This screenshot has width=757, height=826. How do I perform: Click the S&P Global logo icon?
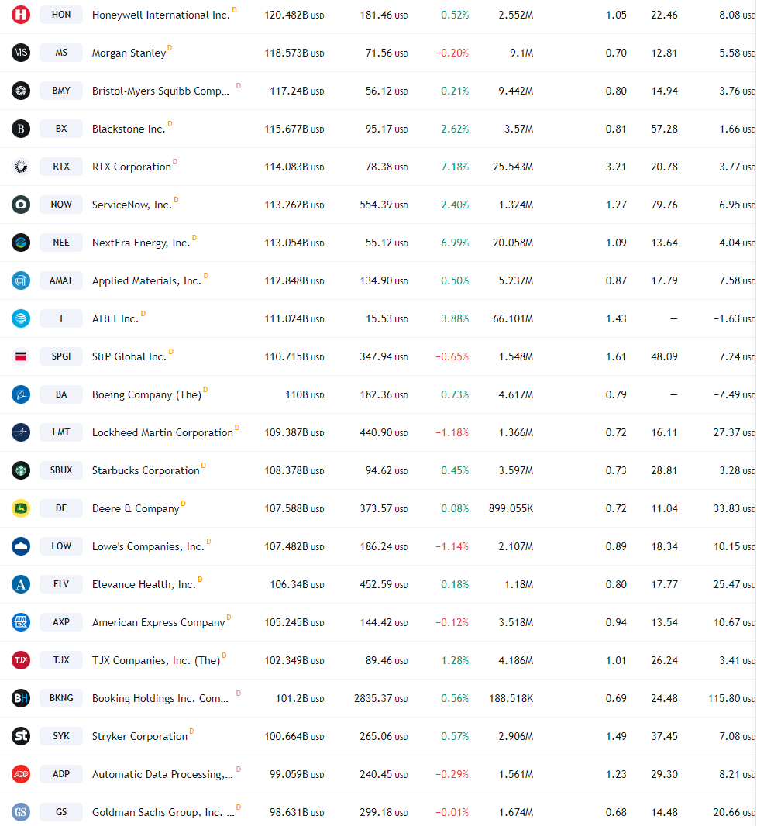[x=21, y=356]
